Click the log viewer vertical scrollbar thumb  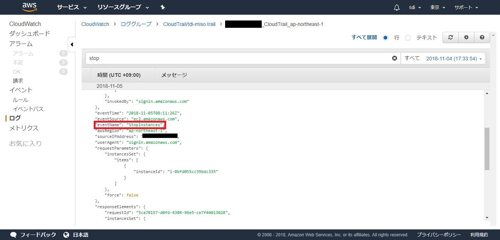tap(486, 149)
